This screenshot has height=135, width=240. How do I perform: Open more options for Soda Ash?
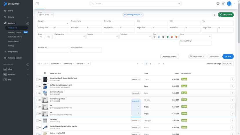pyautogui.click(x=232, y=121)
